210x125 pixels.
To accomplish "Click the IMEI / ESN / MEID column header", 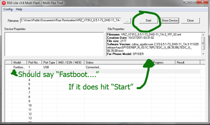I will 71,62.
